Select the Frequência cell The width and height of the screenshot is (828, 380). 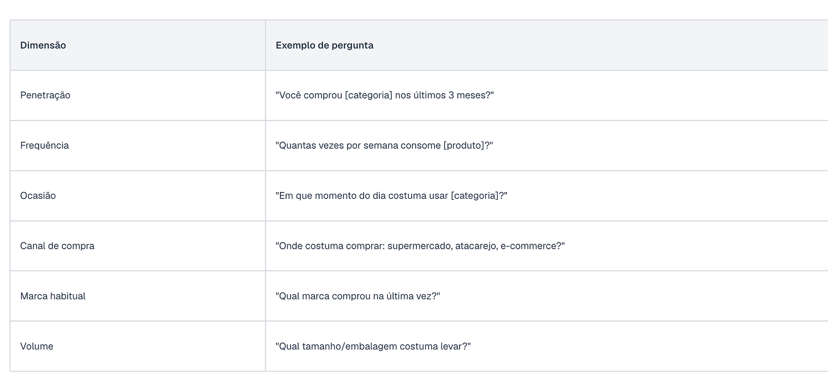click(x=138, y=145)
